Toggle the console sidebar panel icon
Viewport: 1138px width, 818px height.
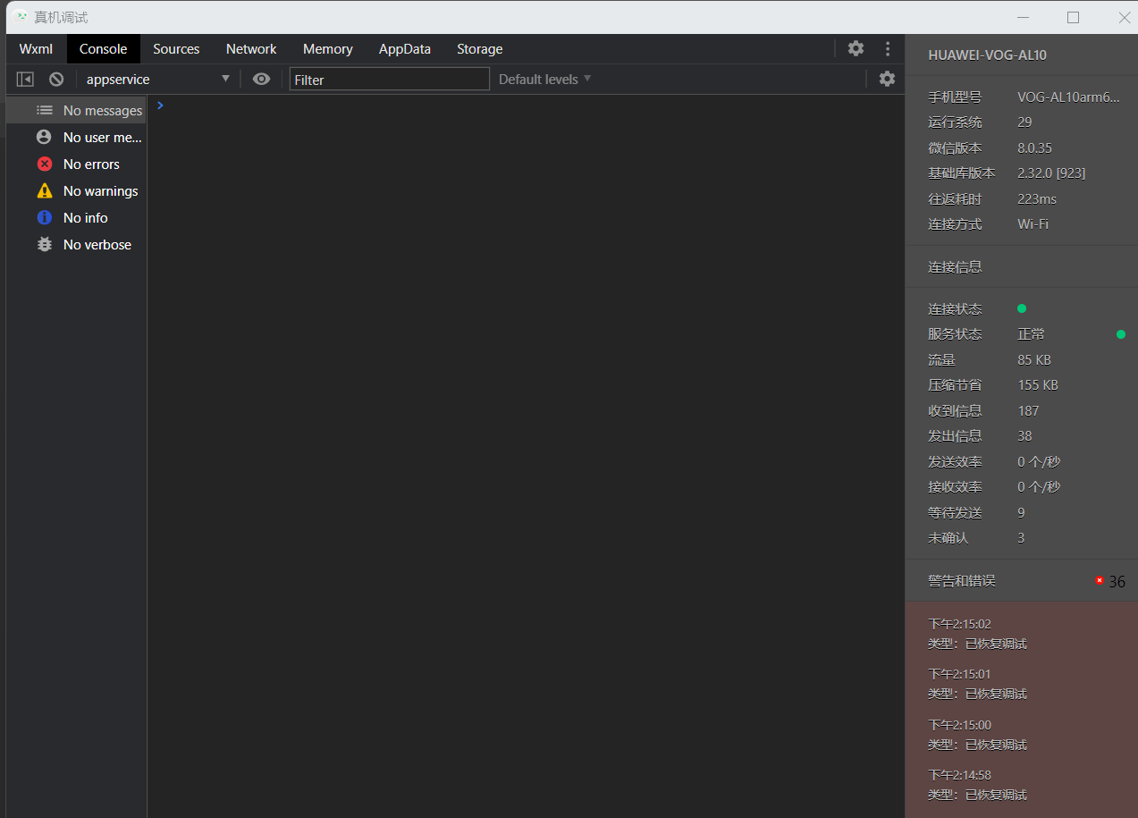click(25, 80)
